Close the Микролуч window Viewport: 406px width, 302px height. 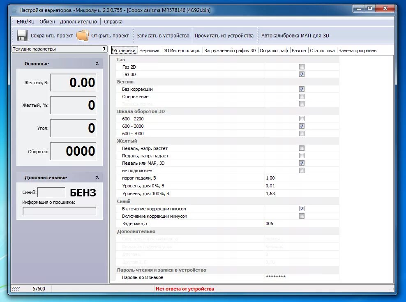coord(385,9)
